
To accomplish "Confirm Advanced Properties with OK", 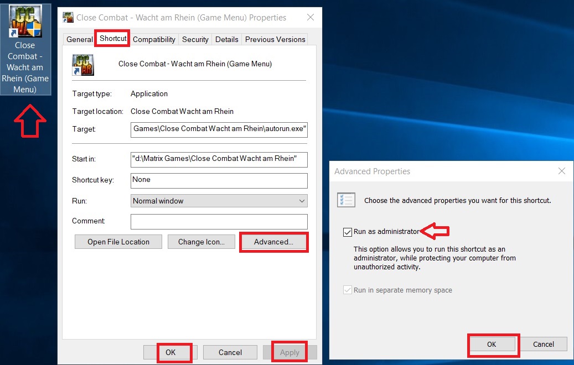I will pos(492,344).
